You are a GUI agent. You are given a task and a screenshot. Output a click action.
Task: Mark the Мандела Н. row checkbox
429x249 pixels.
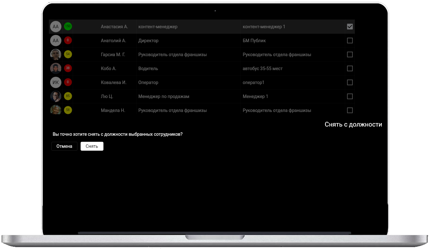[x=350, y=110]
